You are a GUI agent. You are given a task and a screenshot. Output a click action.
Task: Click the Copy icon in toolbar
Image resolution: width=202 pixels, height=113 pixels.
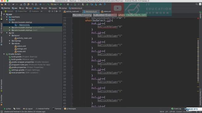point(25,4)
